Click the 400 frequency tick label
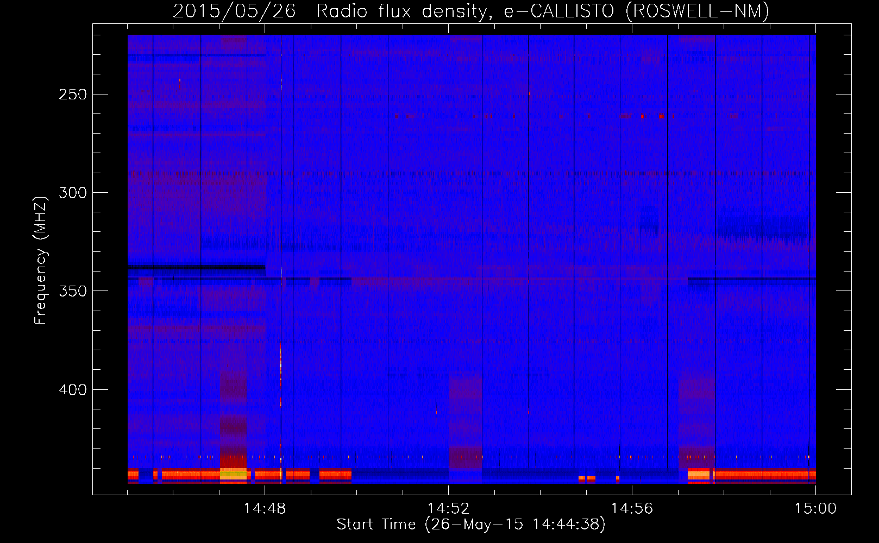Viewport: 879px width, 543px height. 73,390
